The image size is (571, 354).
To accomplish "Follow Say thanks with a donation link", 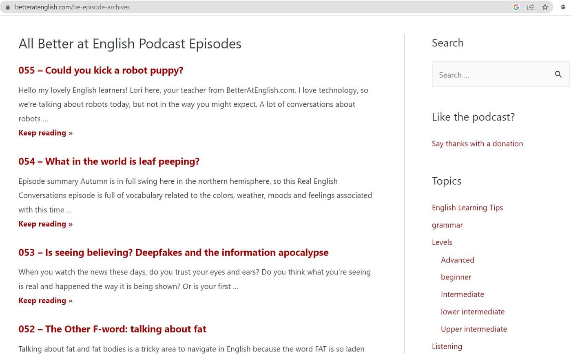I will 477,143.
